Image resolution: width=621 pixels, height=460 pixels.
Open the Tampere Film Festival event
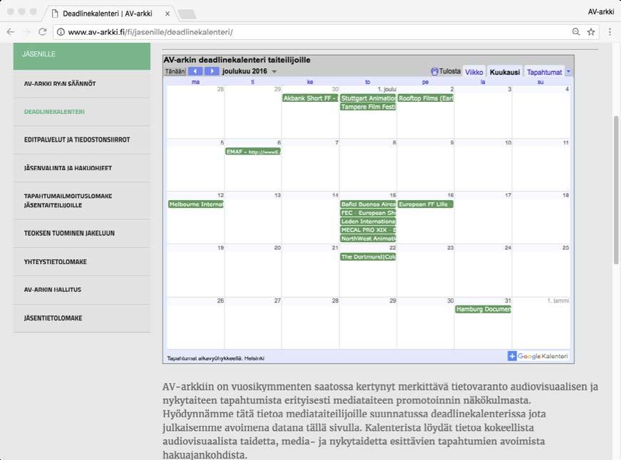pyautogui.click(x=369, y=107)
